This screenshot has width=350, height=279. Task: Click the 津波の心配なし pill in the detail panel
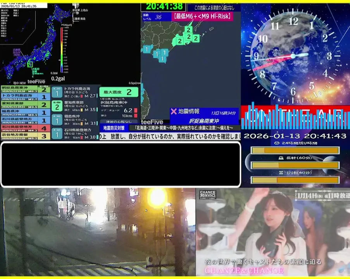tap(119, 122)
